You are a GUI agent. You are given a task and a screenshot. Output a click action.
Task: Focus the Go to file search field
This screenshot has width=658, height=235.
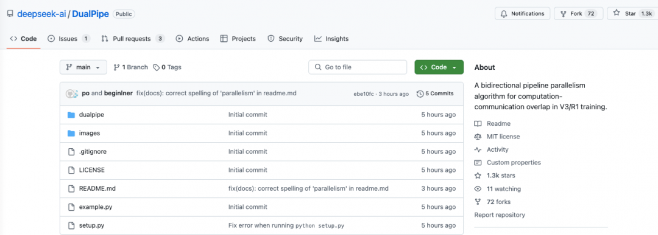tap(358, 67)
